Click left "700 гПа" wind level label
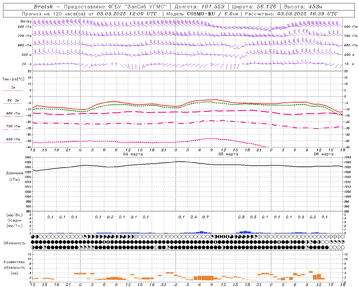Image resolution: width=359 pixels, height=287 pixels. (25, 36)
